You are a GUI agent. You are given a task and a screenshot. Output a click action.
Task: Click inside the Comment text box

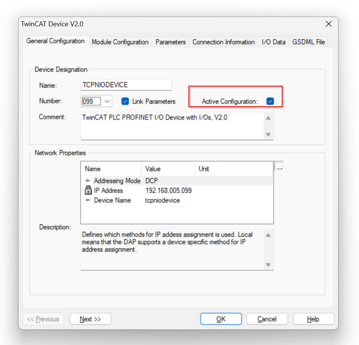[x=172, y=126]
